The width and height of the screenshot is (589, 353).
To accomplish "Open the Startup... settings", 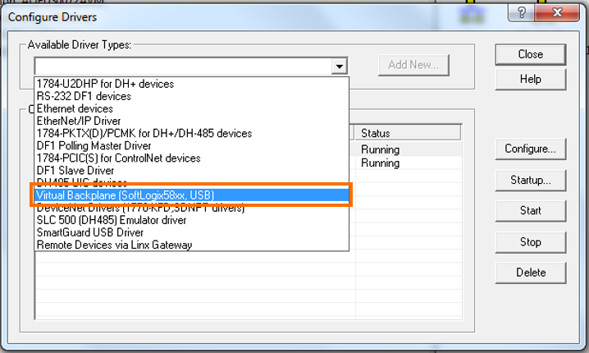I will pos(531,180).
